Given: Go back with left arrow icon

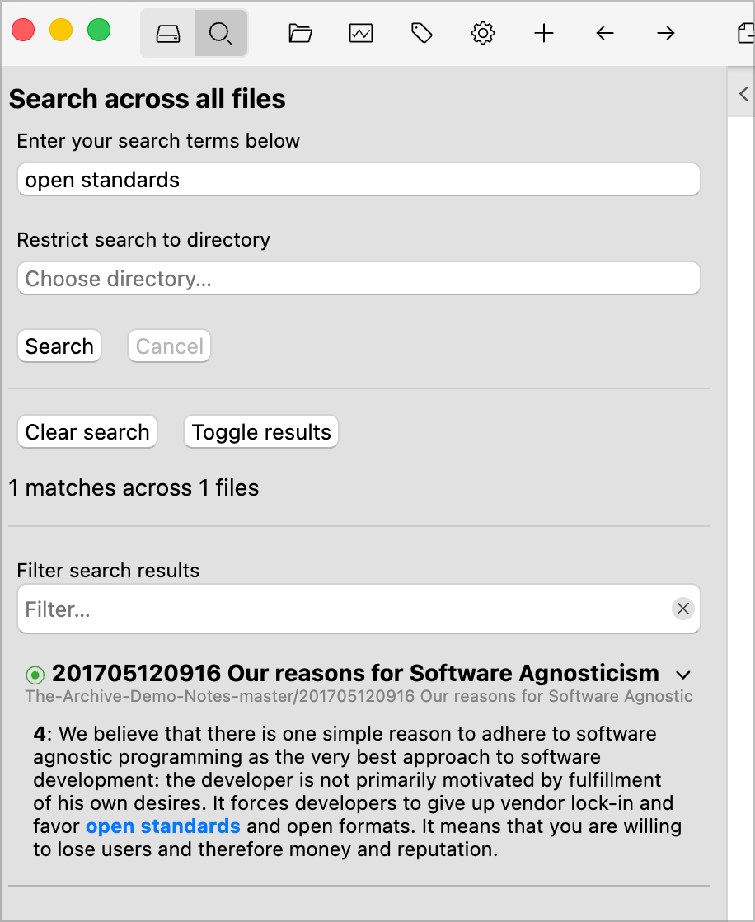Looking at the screenshot, I should 605,34.
